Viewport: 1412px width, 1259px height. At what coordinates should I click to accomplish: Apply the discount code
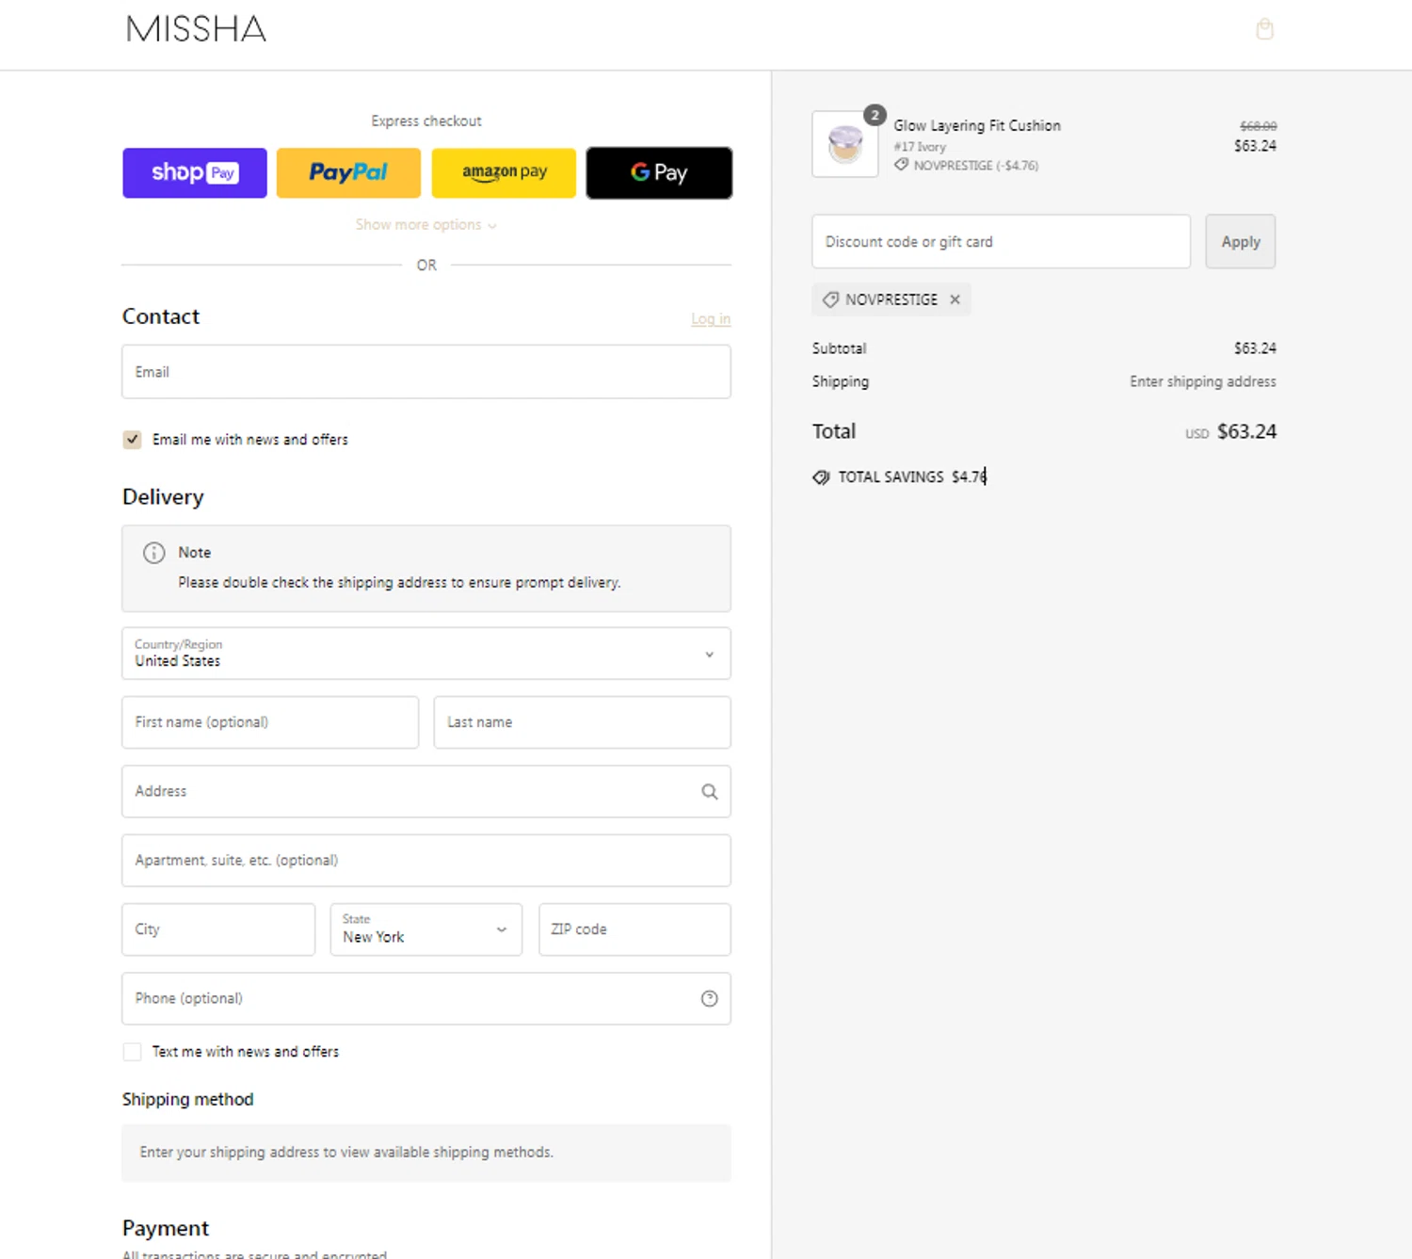click(1241, 242)
